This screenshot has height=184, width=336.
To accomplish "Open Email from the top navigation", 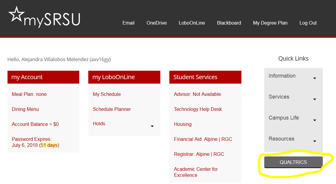I will (128, 23).
